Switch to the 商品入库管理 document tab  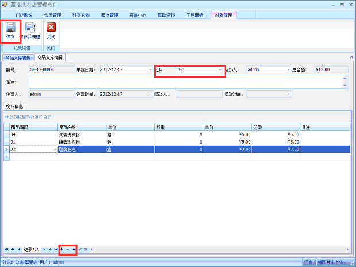(x=18, y=58)
